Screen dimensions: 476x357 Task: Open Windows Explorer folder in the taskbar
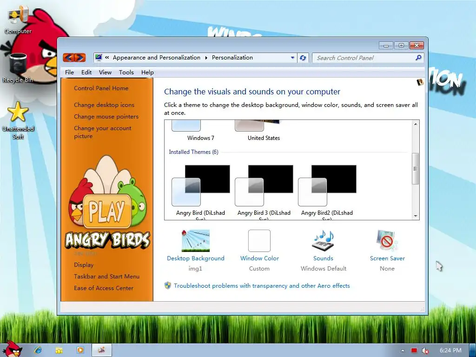[x=59, y=350]
